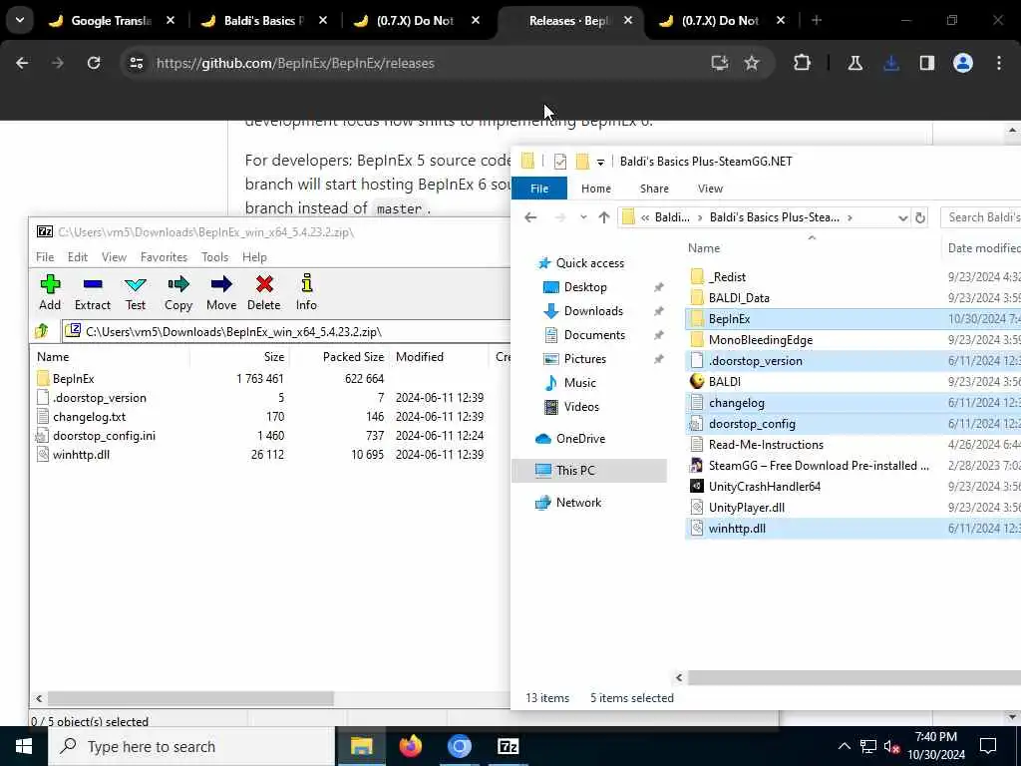Reload the Chrome page
Image resolution: width=1021 pixels, height=766 pixels.
click(94, 63)
